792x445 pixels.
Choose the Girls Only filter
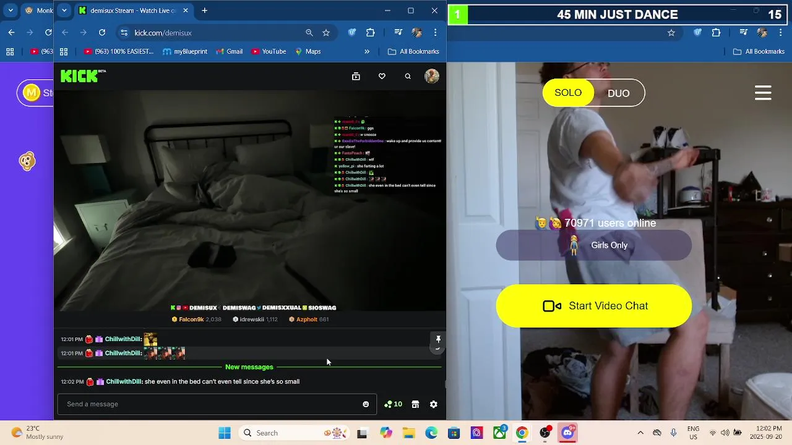[594, 245]
